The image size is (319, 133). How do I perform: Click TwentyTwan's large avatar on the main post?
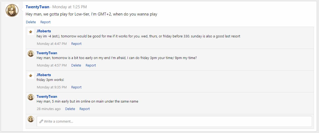coord(12,11)
